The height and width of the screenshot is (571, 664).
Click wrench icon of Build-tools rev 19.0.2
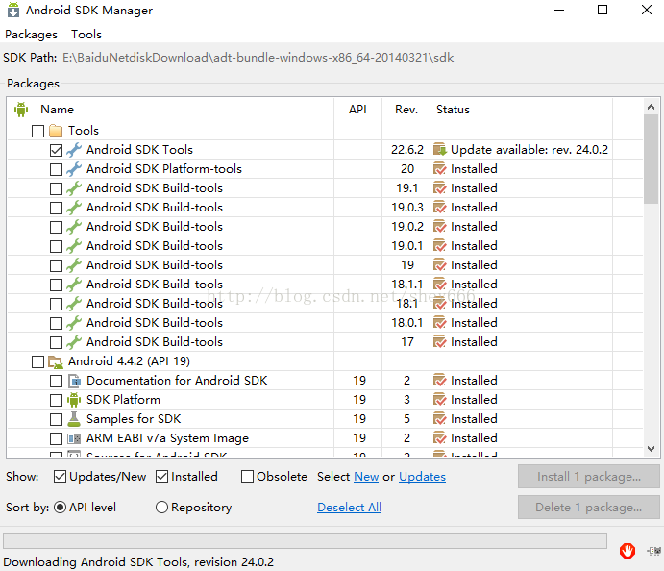[74, 227]
